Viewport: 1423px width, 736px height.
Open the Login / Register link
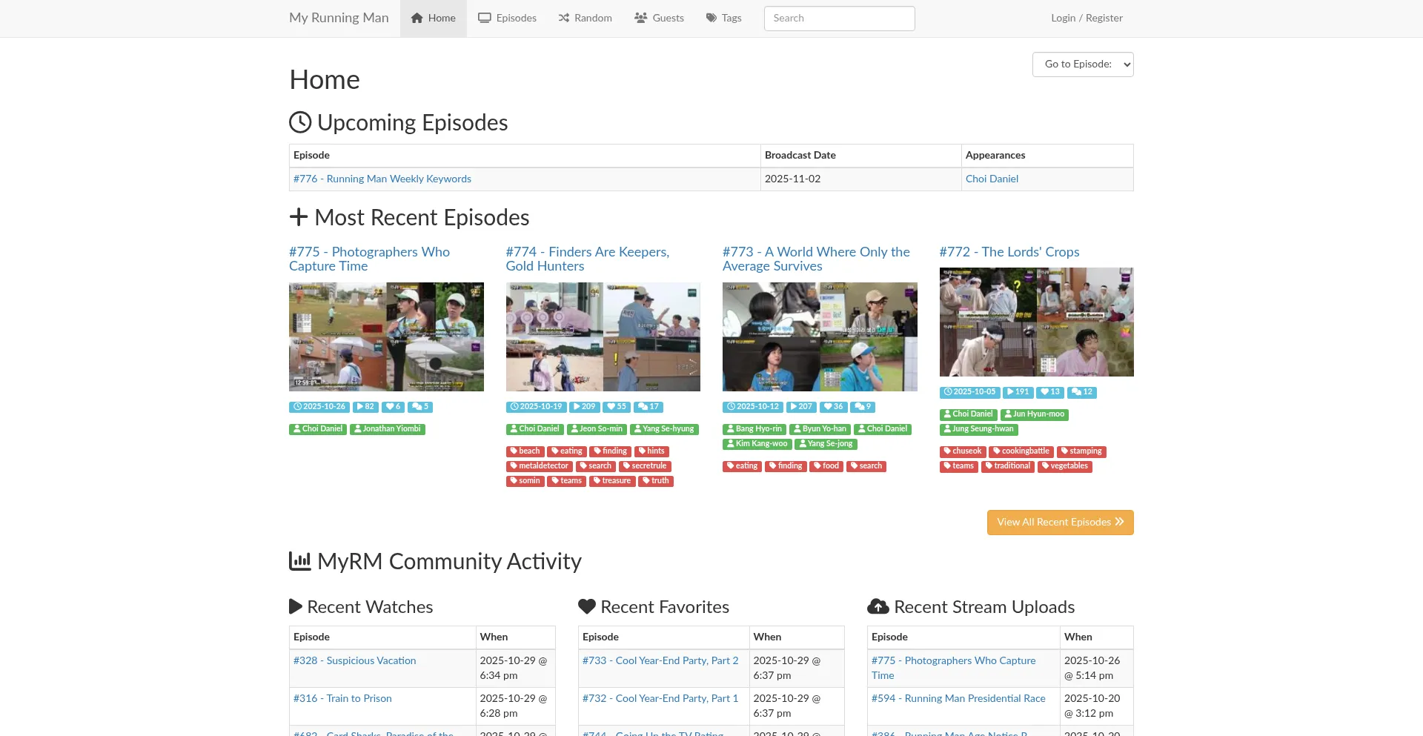1087,19
